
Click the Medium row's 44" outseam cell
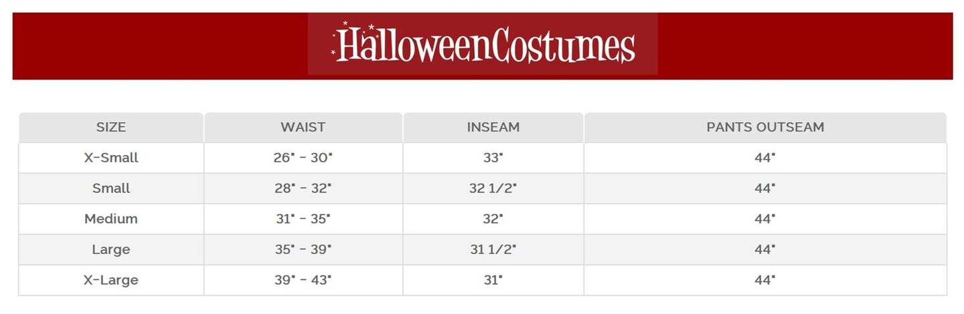pos(765,218)
